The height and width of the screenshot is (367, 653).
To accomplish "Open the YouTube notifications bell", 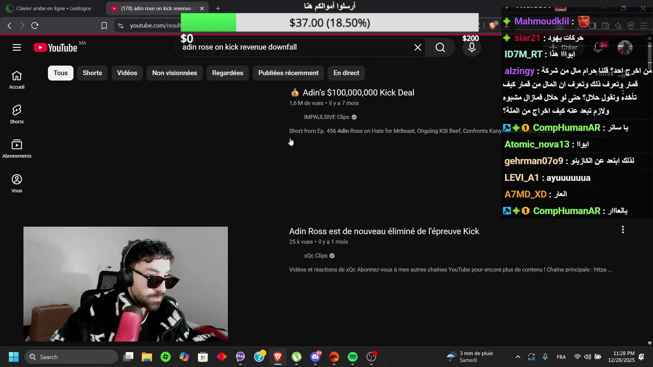I will [x=598, y=47].
